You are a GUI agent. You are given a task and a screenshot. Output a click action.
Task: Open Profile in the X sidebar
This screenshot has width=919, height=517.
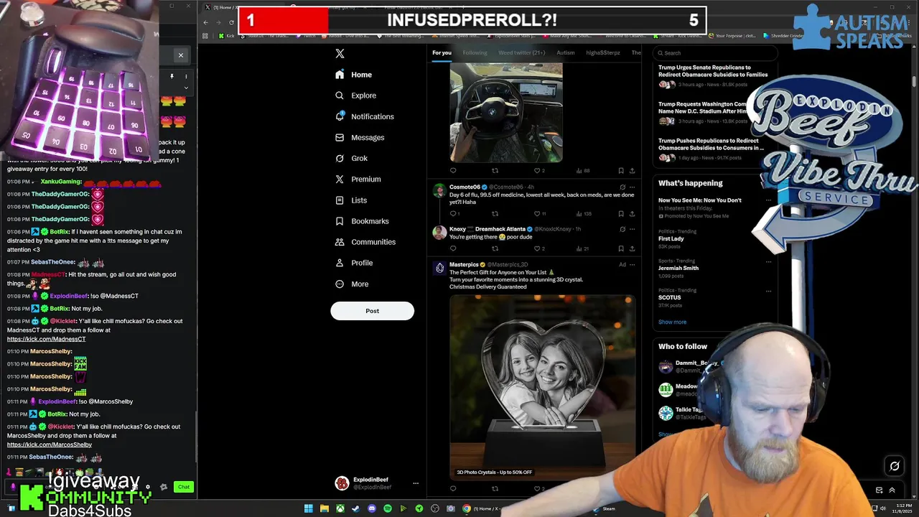coord(353,263)
